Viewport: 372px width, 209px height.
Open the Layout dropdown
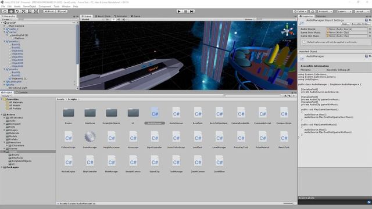[x=362, y=12]
